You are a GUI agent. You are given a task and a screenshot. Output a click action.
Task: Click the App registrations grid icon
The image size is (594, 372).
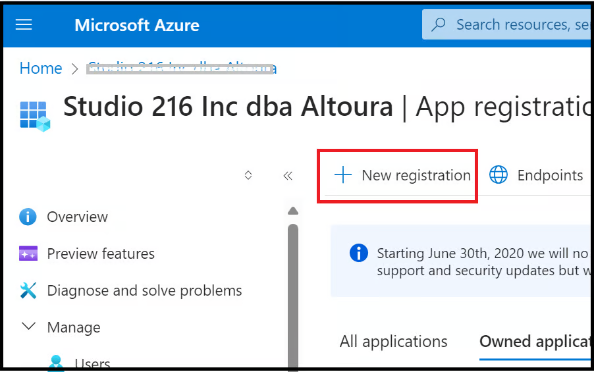(35, 117)
